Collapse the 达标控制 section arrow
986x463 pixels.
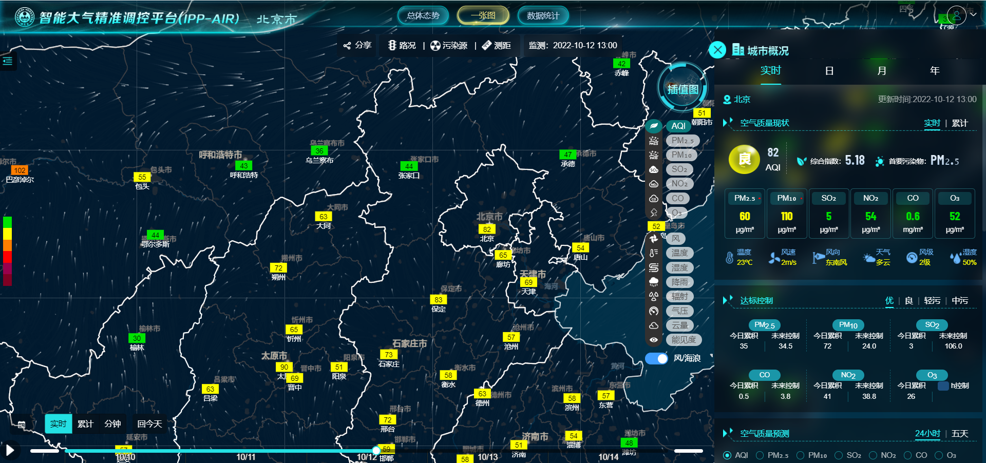pos(728,300)
